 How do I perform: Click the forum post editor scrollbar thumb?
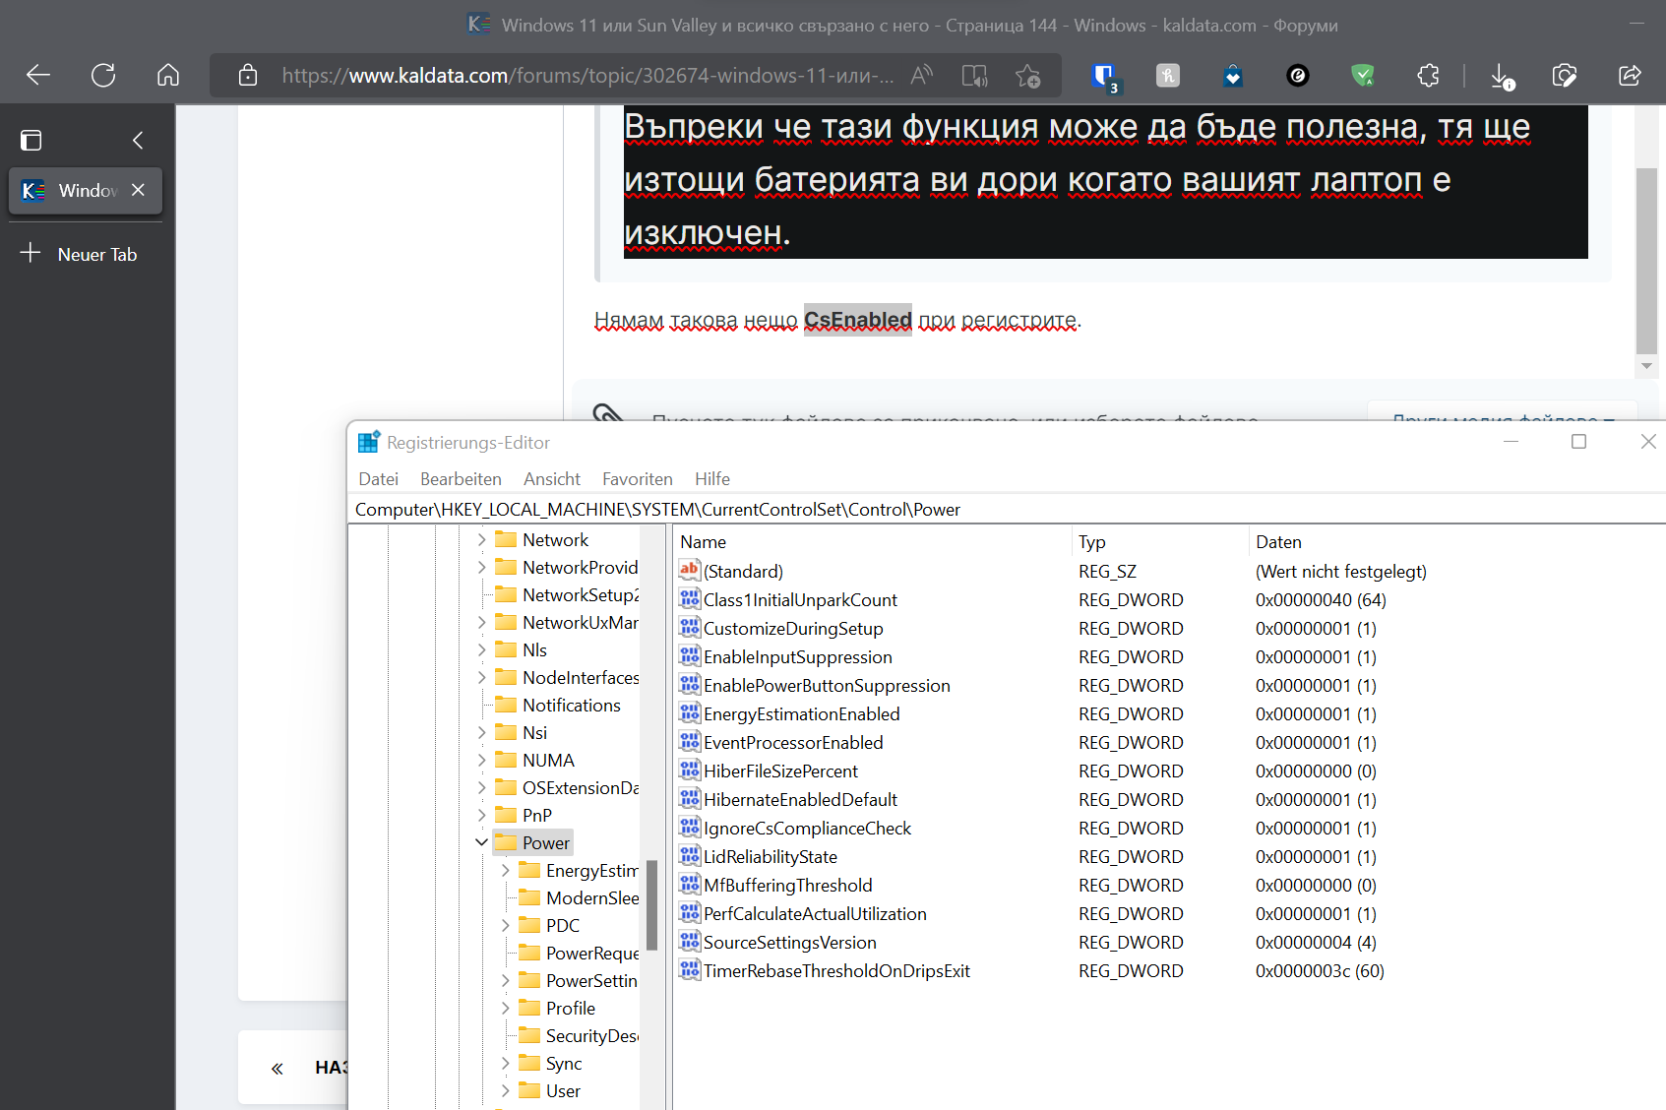[1646, 261]
